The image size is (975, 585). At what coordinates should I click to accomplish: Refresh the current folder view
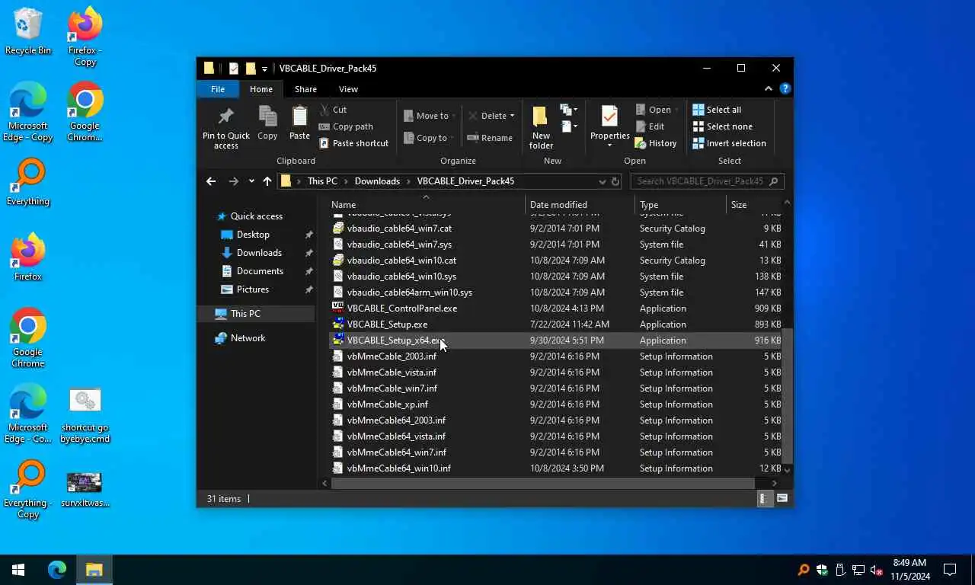tap(615, 181)
